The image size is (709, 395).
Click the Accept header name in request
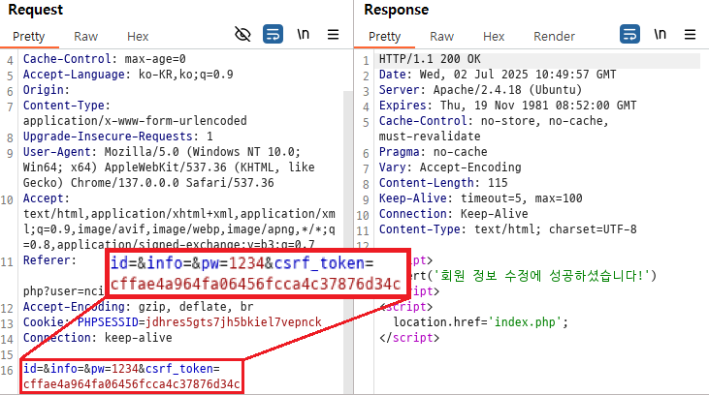click(47, 198)
